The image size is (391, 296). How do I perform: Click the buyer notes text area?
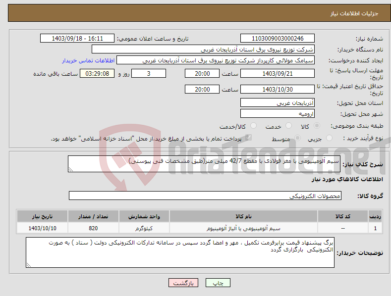[180, 252]
